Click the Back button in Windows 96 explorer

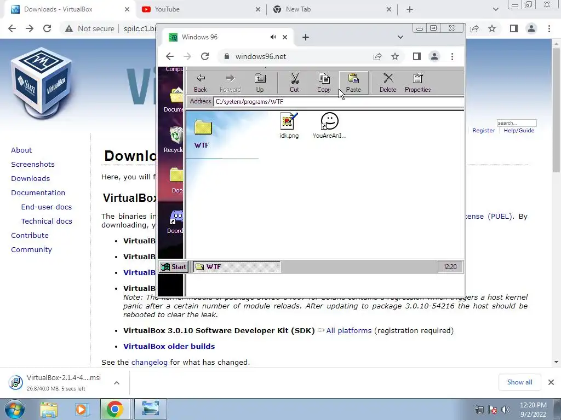click(201, 83)
